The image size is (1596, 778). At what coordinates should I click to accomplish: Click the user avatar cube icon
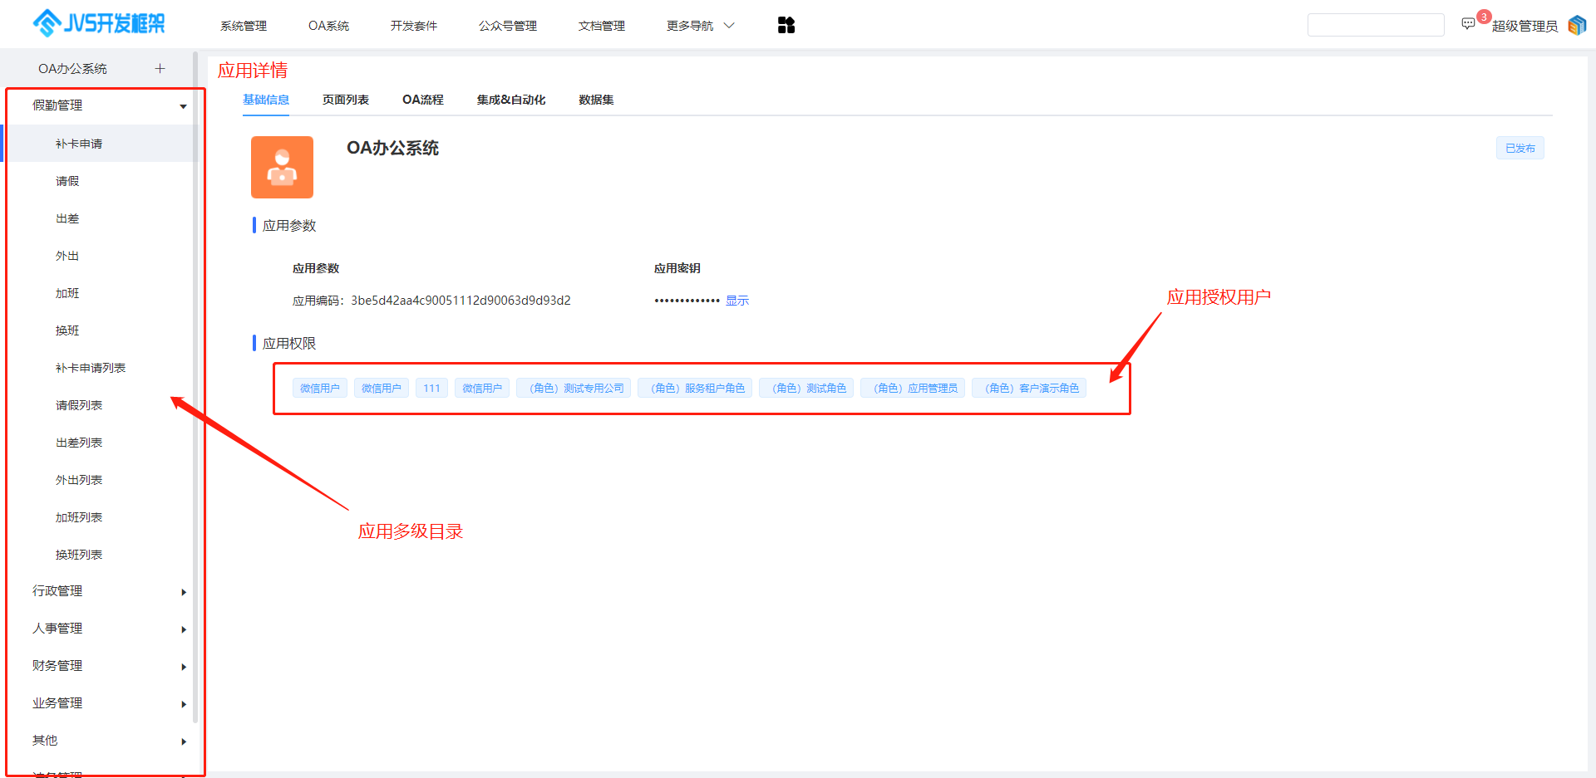point(1577,26)
